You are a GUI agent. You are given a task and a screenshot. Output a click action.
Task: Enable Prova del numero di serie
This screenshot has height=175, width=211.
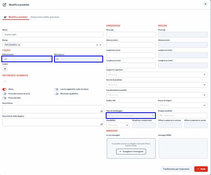click(x=5, y=94)
